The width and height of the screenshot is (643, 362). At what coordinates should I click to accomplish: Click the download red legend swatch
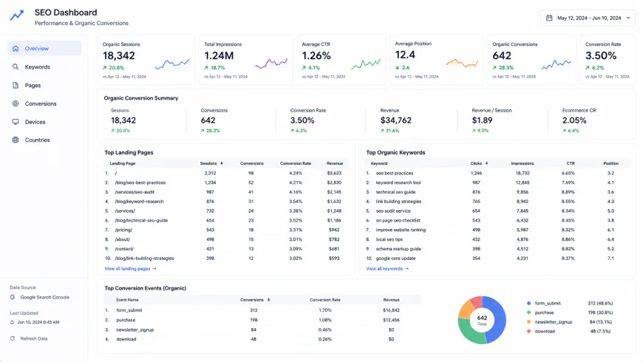click(528, 331)
